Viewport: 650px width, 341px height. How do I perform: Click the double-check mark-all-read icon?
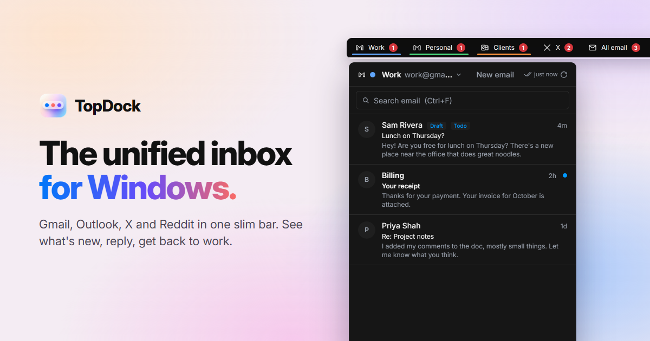pyautogui.click(x=528, y=75)
